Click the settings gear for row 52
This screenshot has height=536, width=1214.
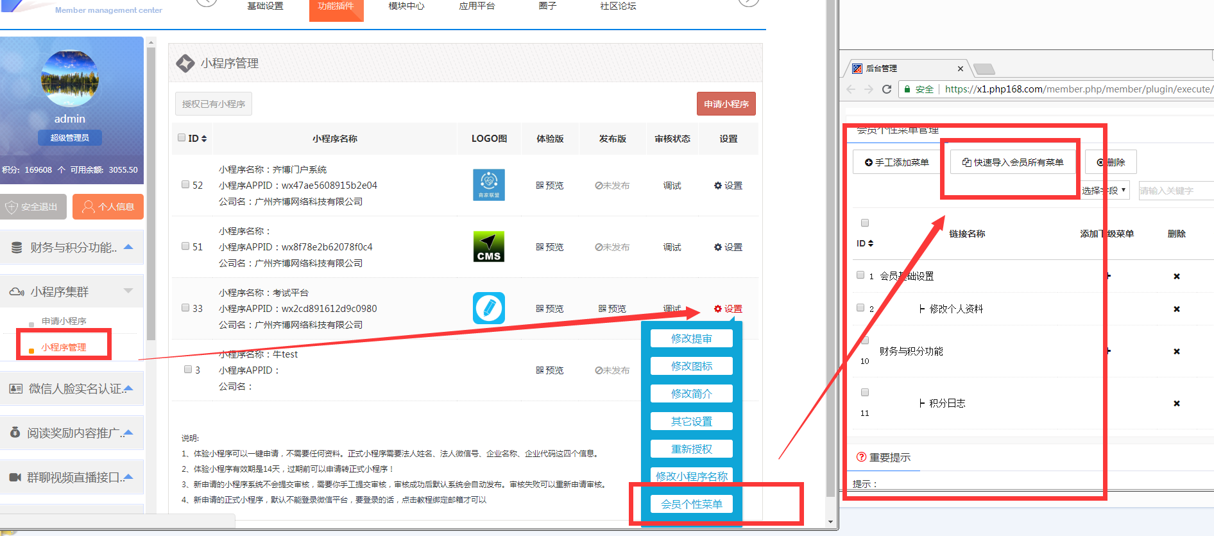tap(728, 186)
